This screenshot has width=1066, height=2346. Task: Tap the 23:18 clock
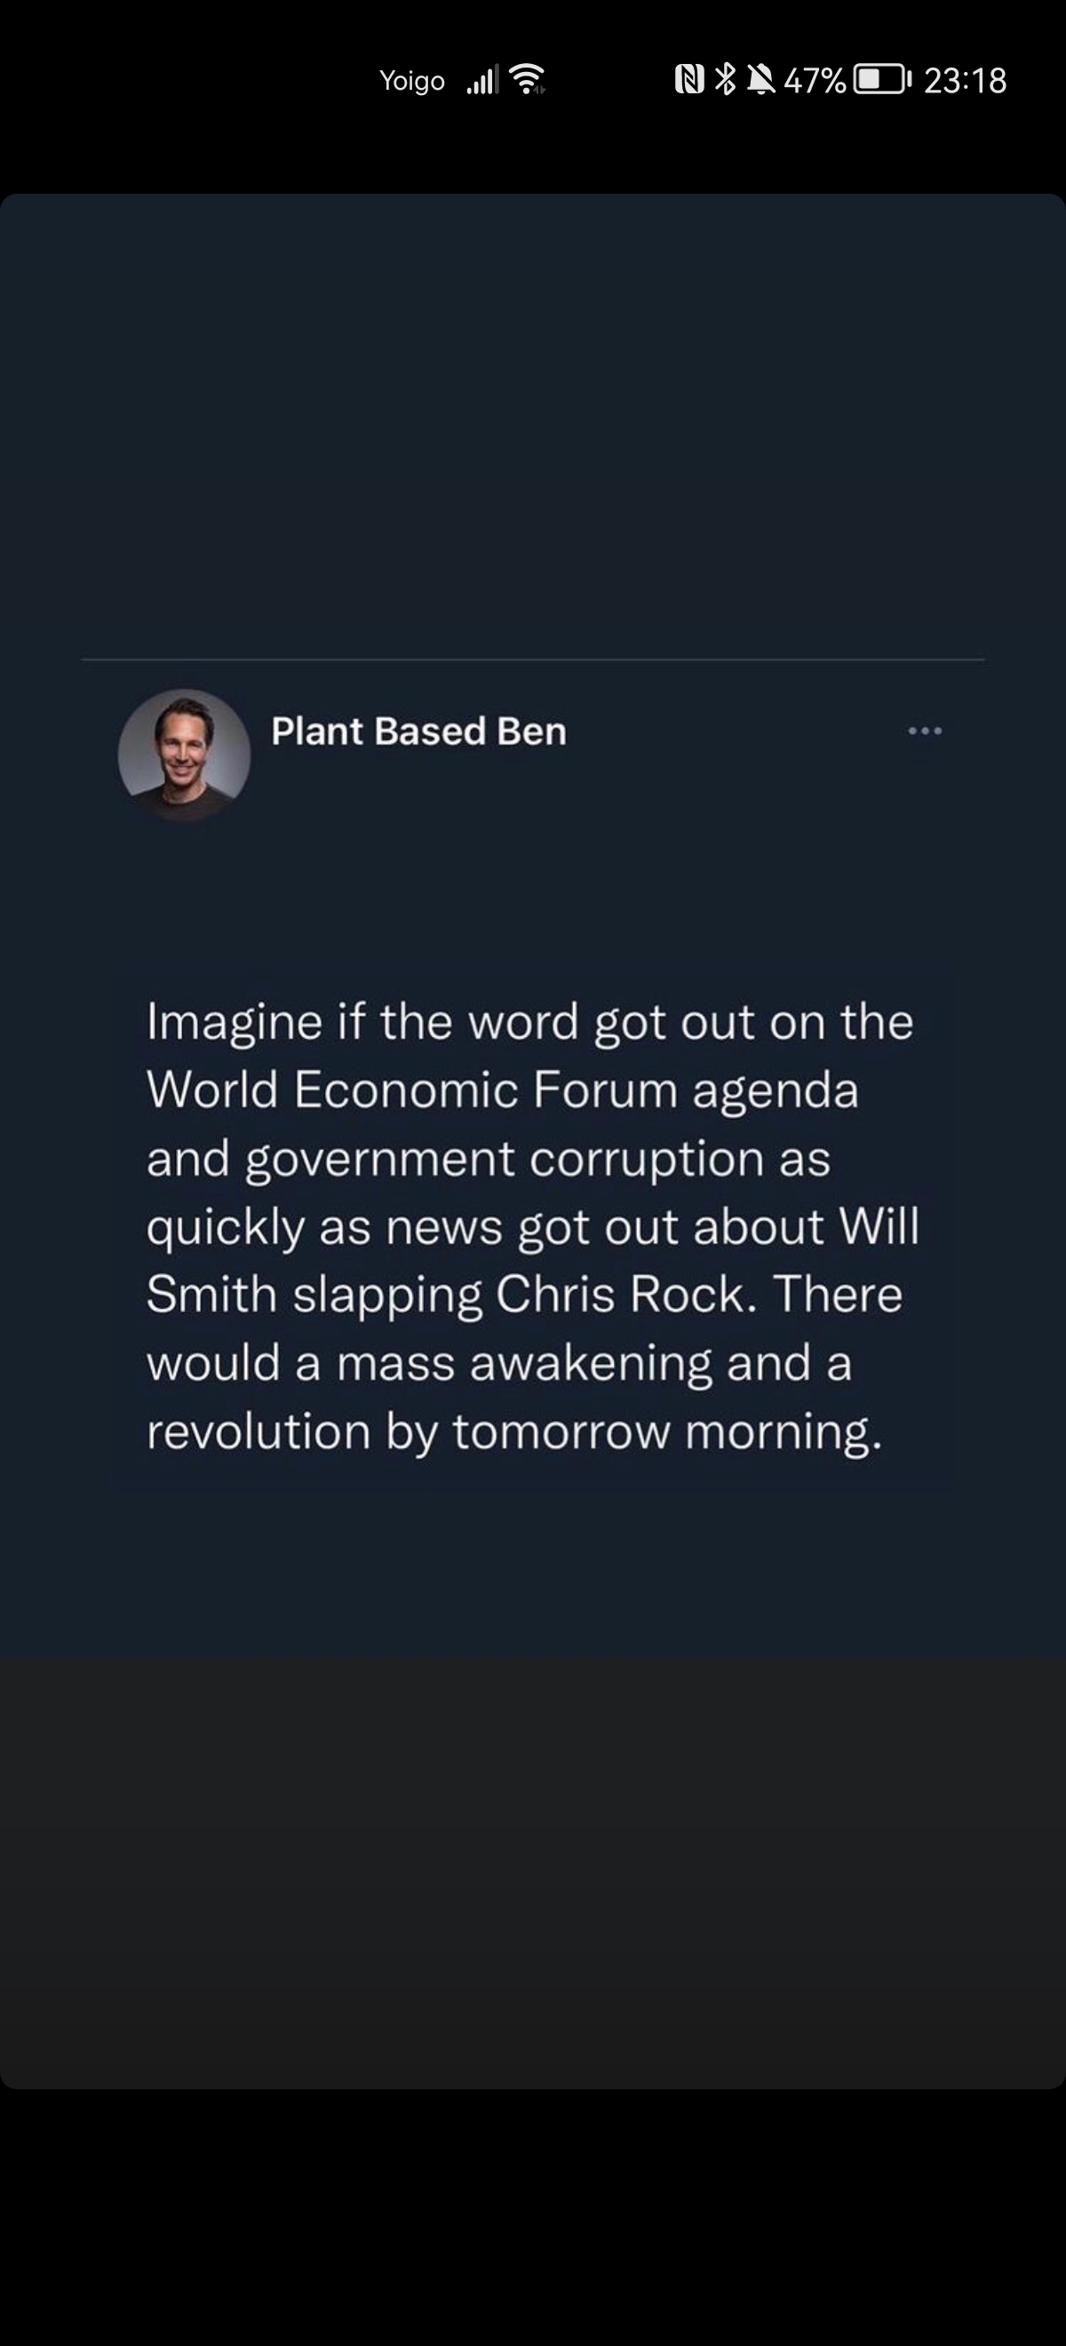(965, 80)
